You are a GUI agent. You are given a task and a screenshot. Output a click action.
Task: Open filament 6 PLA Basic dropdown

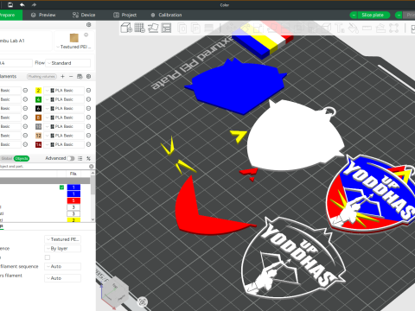tap(64, 108)
